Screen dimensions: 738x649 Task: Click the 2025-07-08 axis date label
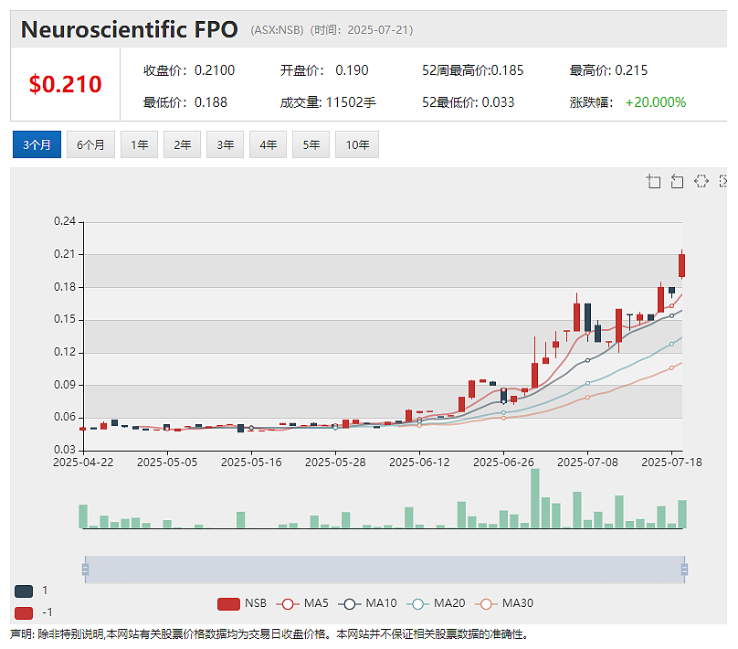point(587,463)
